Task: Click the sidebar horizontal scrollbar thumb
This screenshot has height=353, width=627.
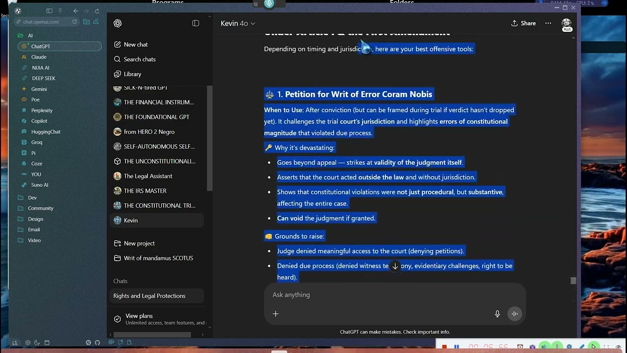Action: (x=152, y=335)
